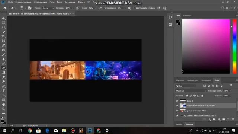Select the Hand tool
238x134 pixels.
[3, 104]
